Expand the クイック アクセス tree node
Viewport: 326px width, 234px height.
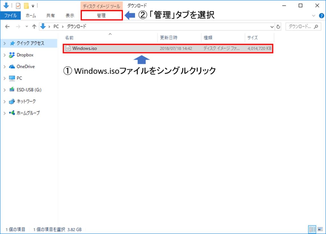coord(4,43)
